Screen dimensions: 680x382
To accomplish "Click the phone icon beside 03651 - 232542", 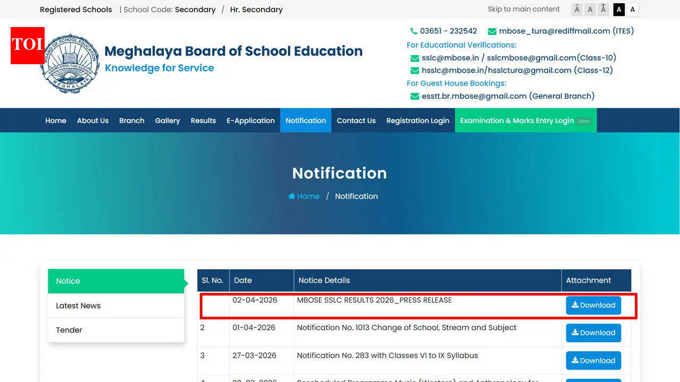I will tap(413, 31).
